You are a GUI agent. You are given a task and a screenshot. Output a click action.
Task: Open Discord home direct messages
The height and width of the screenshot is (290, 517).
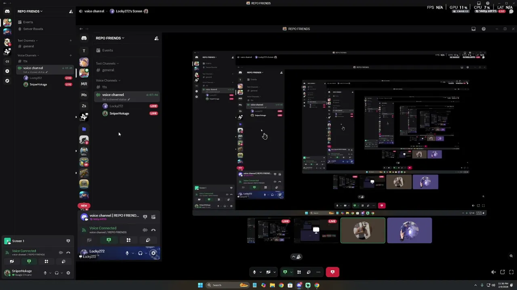coord(7,11)
